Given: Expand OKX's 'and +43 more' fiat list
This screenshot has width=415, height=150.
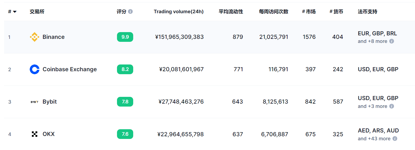Looking at the screenshot, I should 374,139.
